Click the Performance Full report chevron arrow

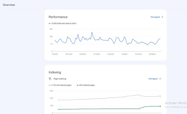pyautogui.click(x=162, y=17)
